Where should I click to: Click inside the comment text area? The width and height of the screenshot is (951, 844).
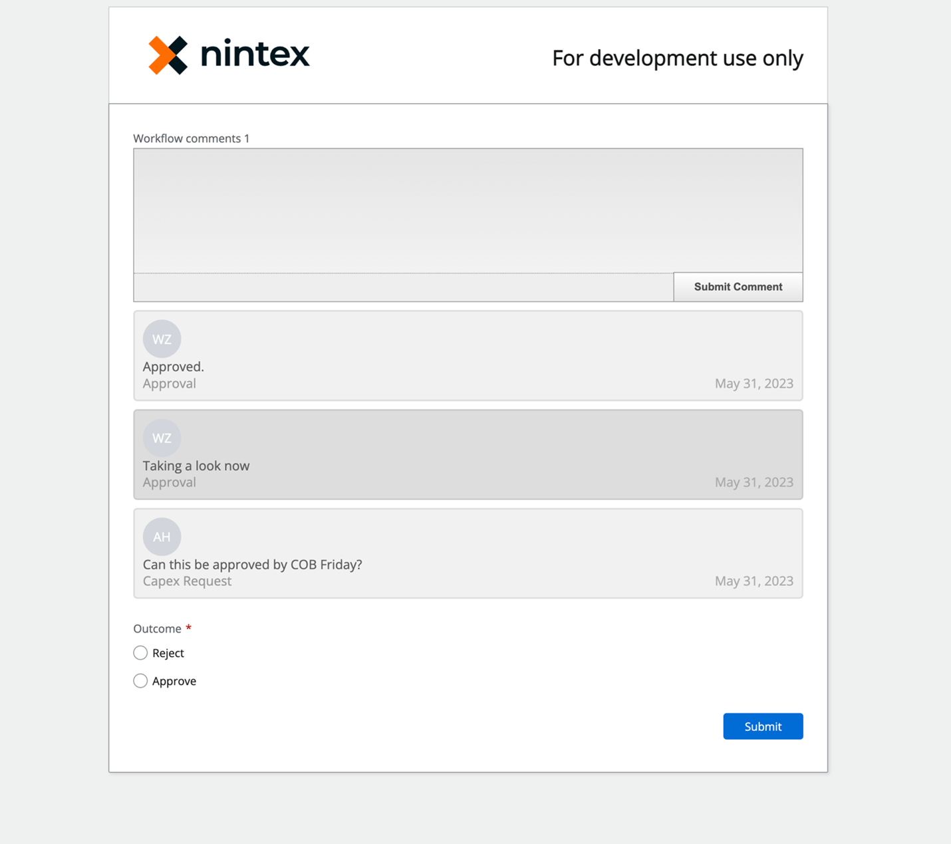[468, 210]
